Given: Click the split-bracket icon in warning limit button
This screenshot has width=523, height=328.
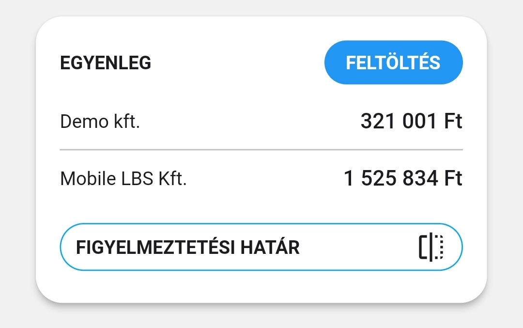Looking at the screenshot, I should click(431, 247).
